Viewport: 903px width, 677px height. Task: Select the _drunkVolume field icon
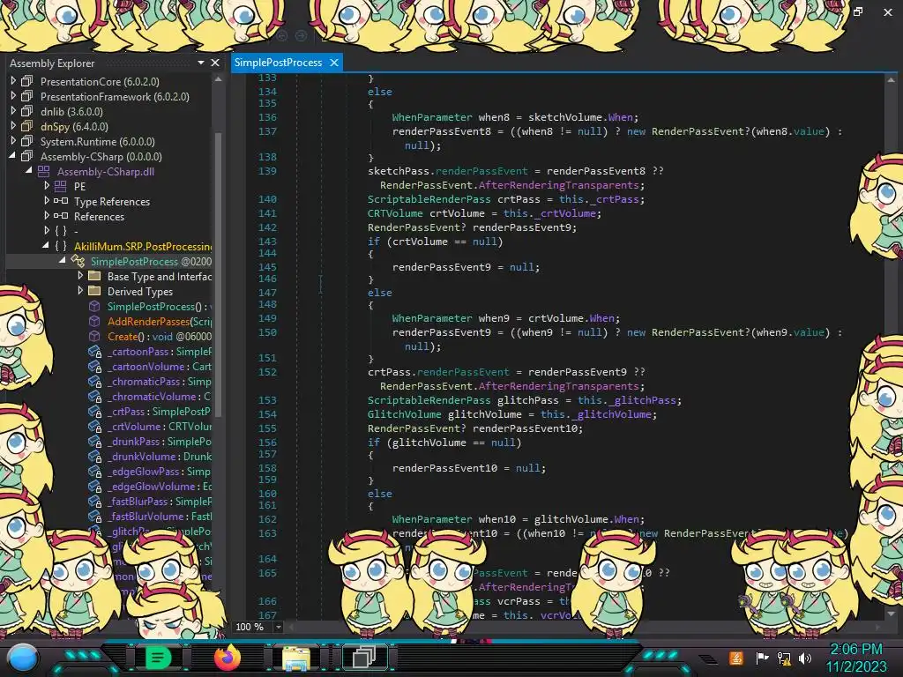[x=95, y=457]
